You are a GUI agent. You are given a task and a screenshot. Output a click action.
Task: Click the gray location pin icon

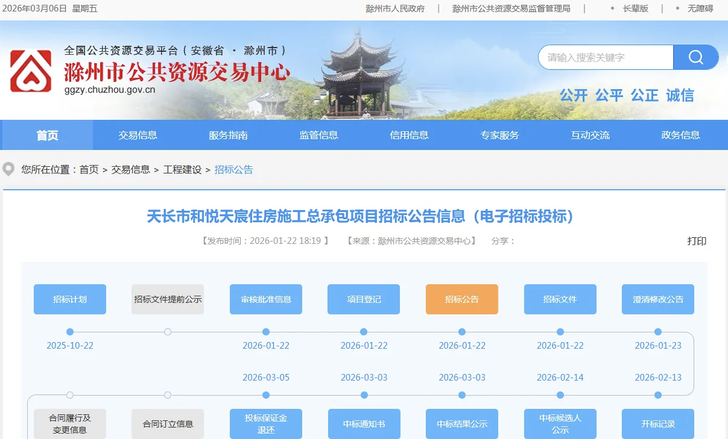8,169
